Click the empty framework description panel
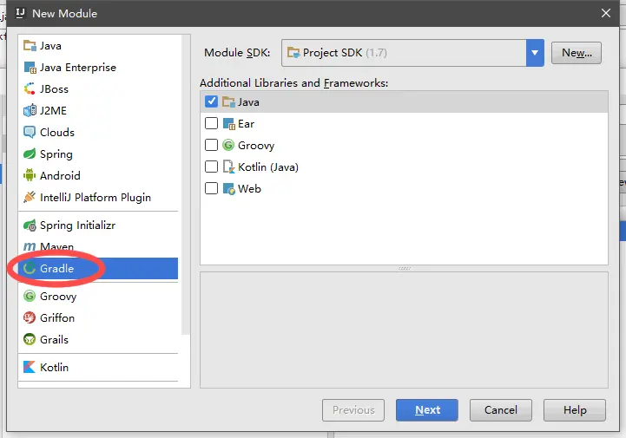Screen dimensions: 626x438 click(x=404, y=330)
